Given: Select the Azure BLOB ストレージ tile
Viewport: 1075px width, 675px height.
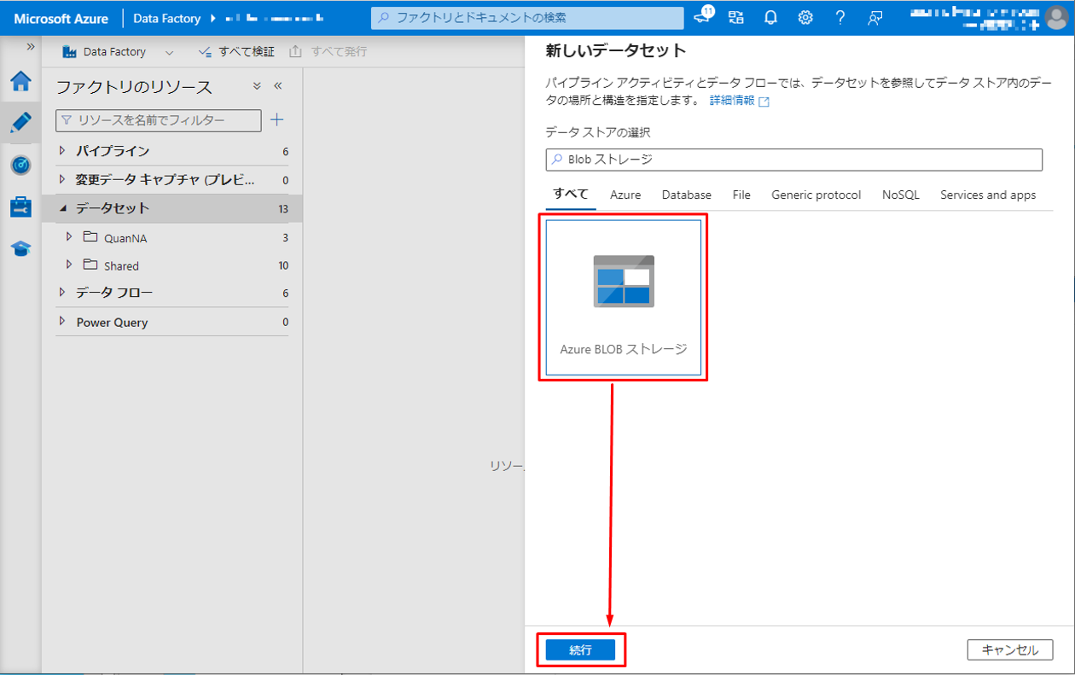Looking at the screenshot, I should click(x=623, y=297).
